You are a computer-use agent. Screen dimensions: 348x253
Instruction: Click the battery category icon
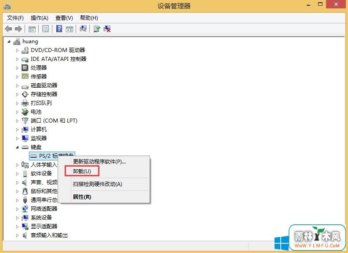(25, 112)
